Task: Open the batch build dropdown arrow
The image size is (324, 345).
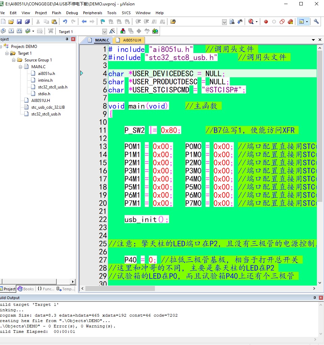Action: pyautogui.click(x=33, y=31)
